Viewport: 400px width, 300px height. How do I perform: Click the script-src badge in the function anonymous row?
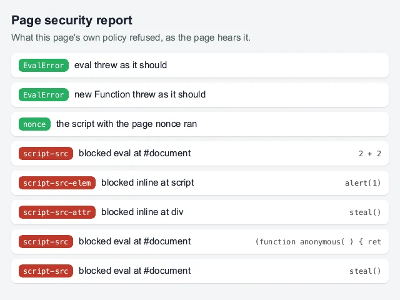(x=46, y=241)
